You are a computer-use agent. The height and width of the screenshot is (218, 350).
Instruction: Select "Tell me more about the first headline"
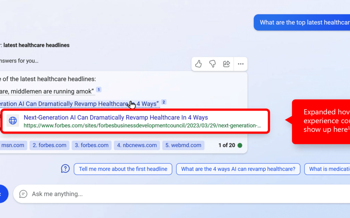(123, 169)
